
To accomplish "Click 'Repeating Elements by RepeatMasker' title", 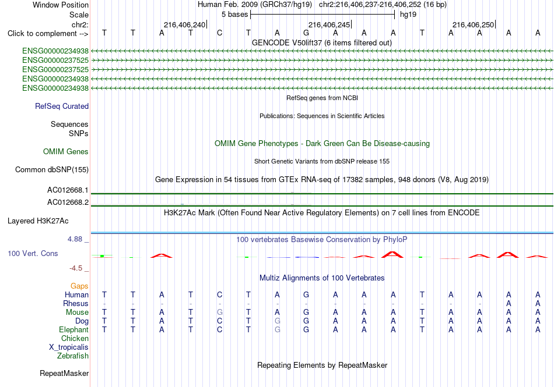I will pyautogui.click(x=322, y=365).
